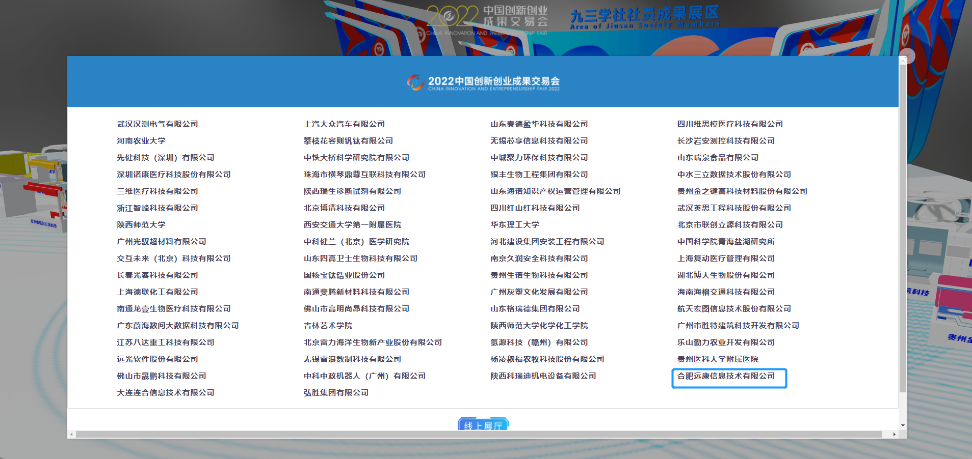Click the horizontal scrollbar at popup bottom

click(479, 435)
